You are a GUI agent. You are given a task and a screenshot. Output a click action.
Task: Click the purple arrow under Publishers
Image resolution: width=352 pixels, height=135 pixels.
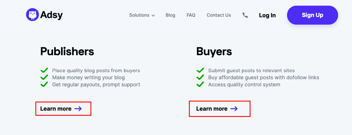(78, 109)
